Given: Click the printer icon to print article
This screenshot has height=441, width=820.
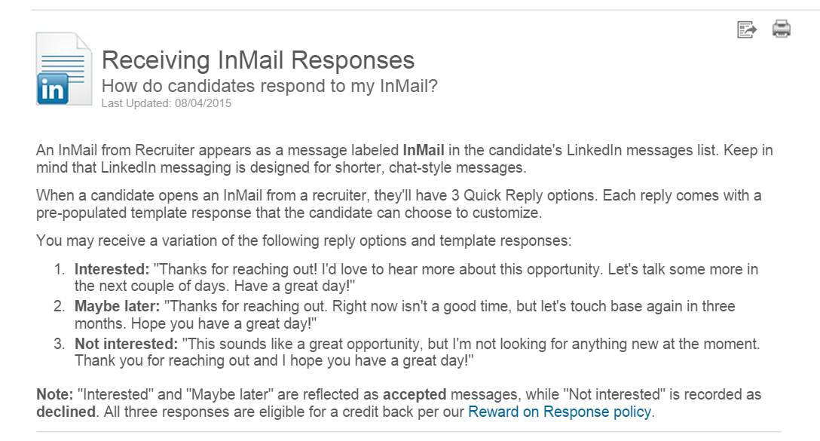Looking at the screenshot, I should coord(782,29).
